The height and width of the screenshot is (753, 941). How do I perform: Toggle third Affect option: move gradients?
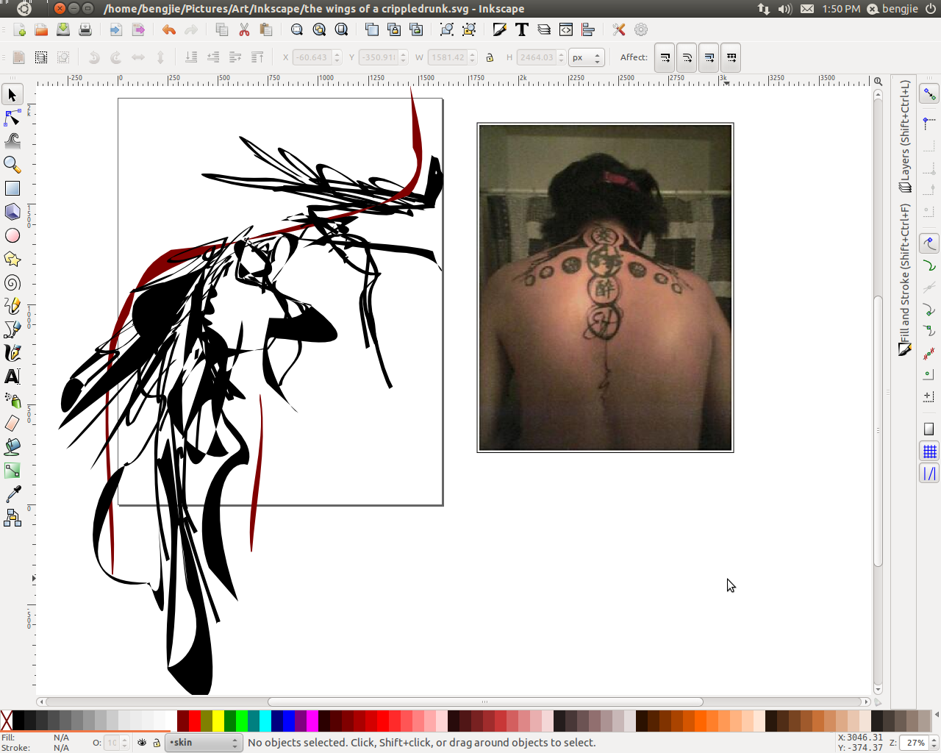(709, 57)
